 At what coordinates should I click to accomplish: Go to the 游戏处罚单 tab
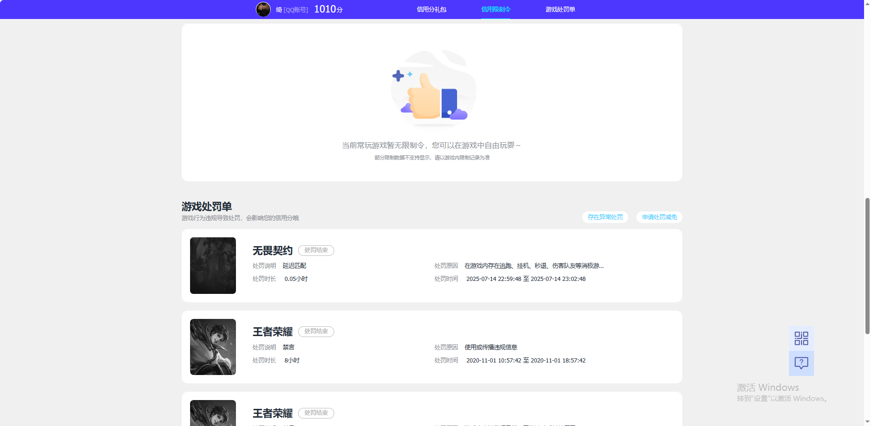pos(560,9)
